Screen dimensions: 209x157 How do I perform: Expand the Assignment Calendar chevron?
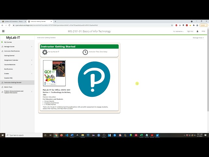coord(32,60)
